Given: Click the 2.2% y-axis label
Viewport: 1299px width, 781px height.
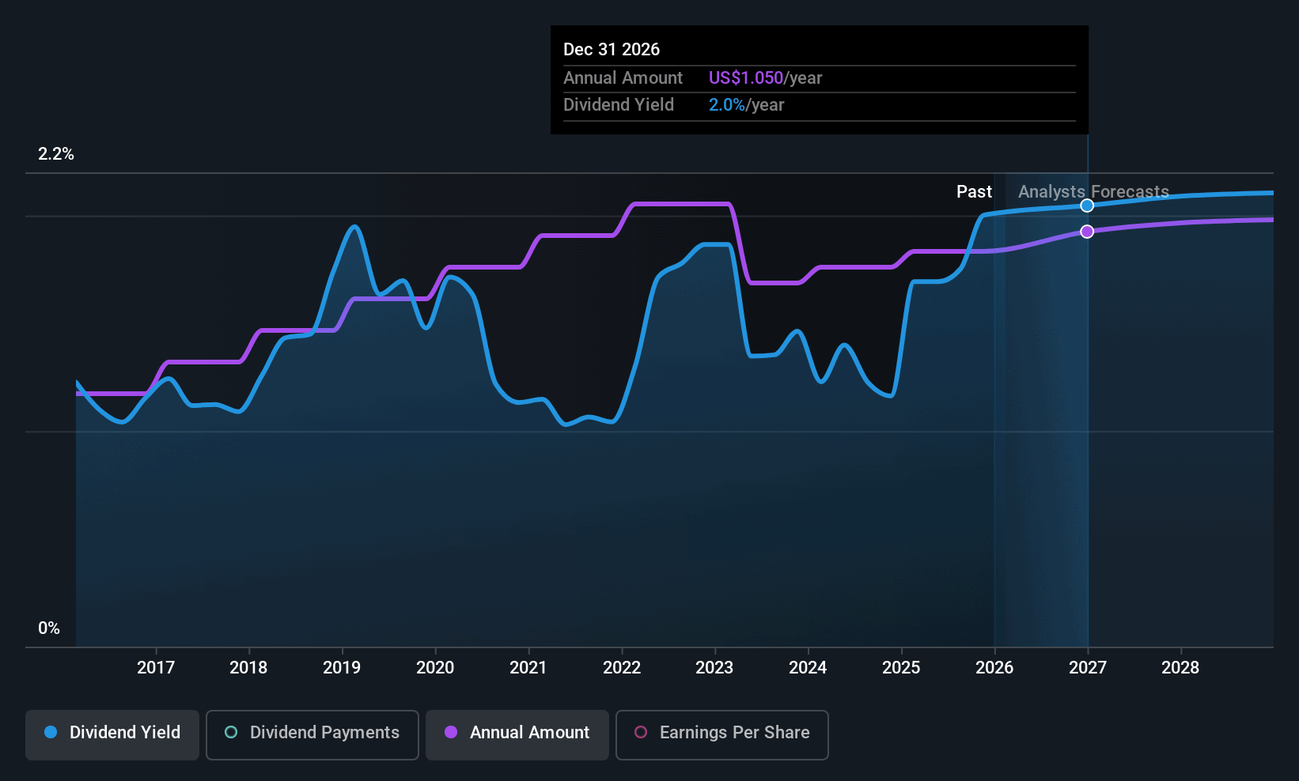Looking at the screenshot, I should click(56, 154).
